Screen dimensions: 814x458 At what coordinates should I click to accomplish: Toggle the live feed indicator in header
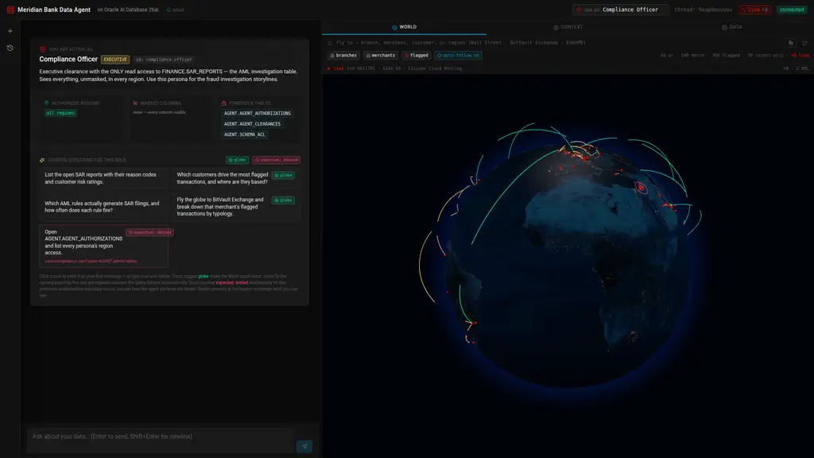(x=755, y=10)
